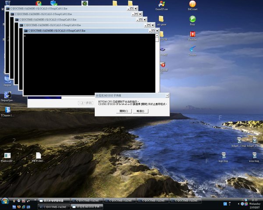This screenshot has height=210, width=263.
Task: Open system menu icon of Cx915.Exe window
Action: (26, 31)
